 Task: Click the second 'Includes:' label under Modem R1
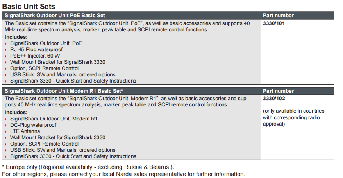(16, 113)
